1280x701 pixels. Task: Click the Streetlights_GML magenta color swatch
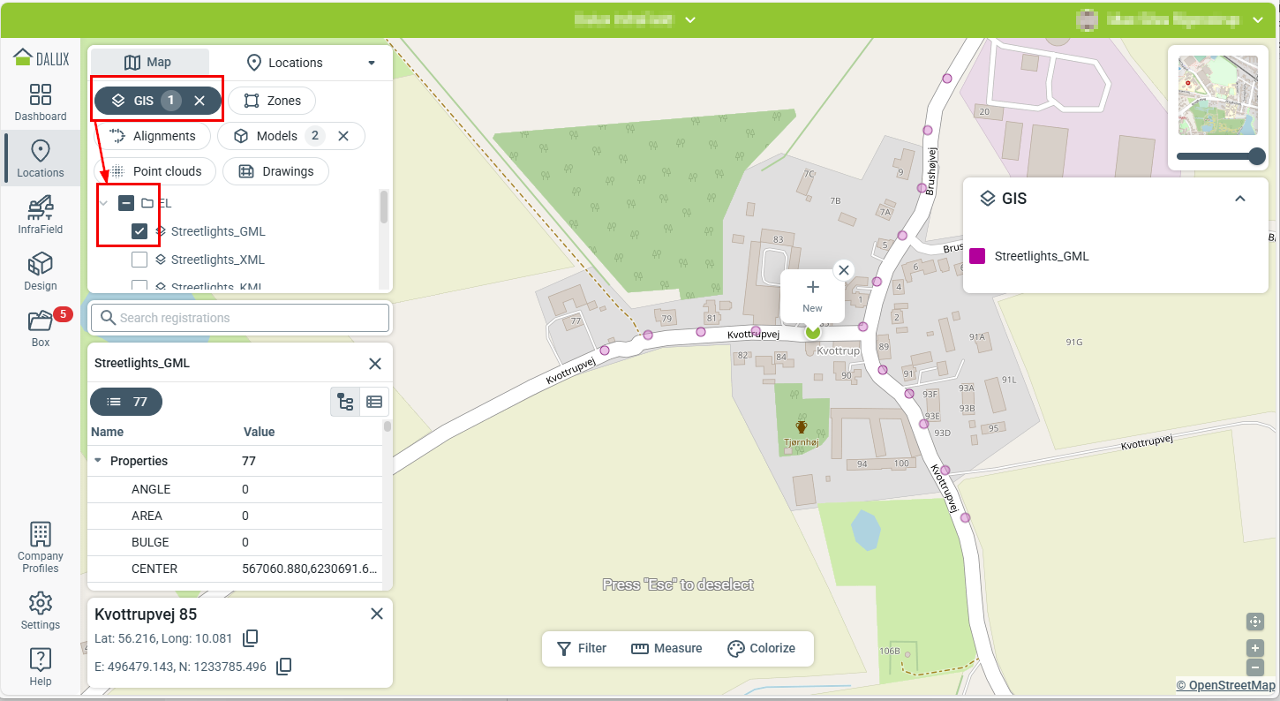pos(977,256)
